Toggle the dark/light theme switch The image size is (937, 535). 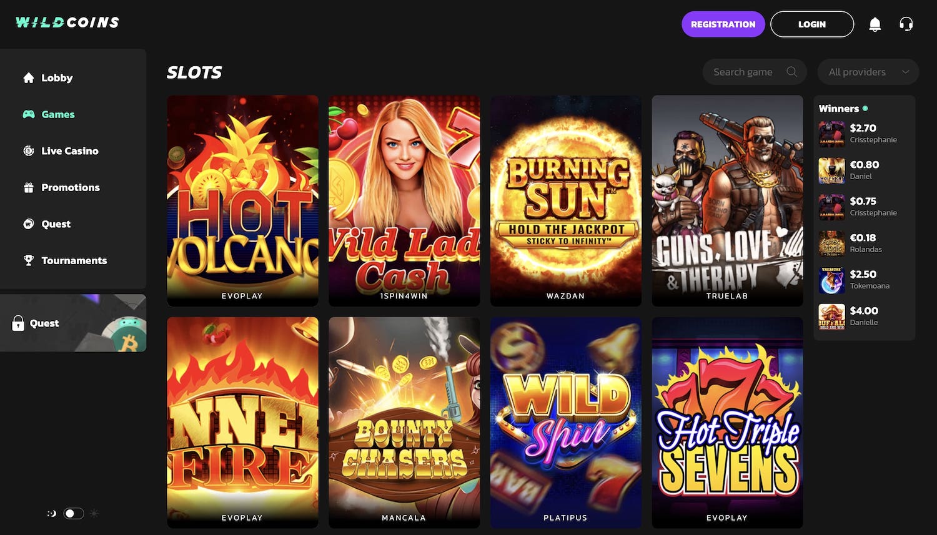(74, 513)
